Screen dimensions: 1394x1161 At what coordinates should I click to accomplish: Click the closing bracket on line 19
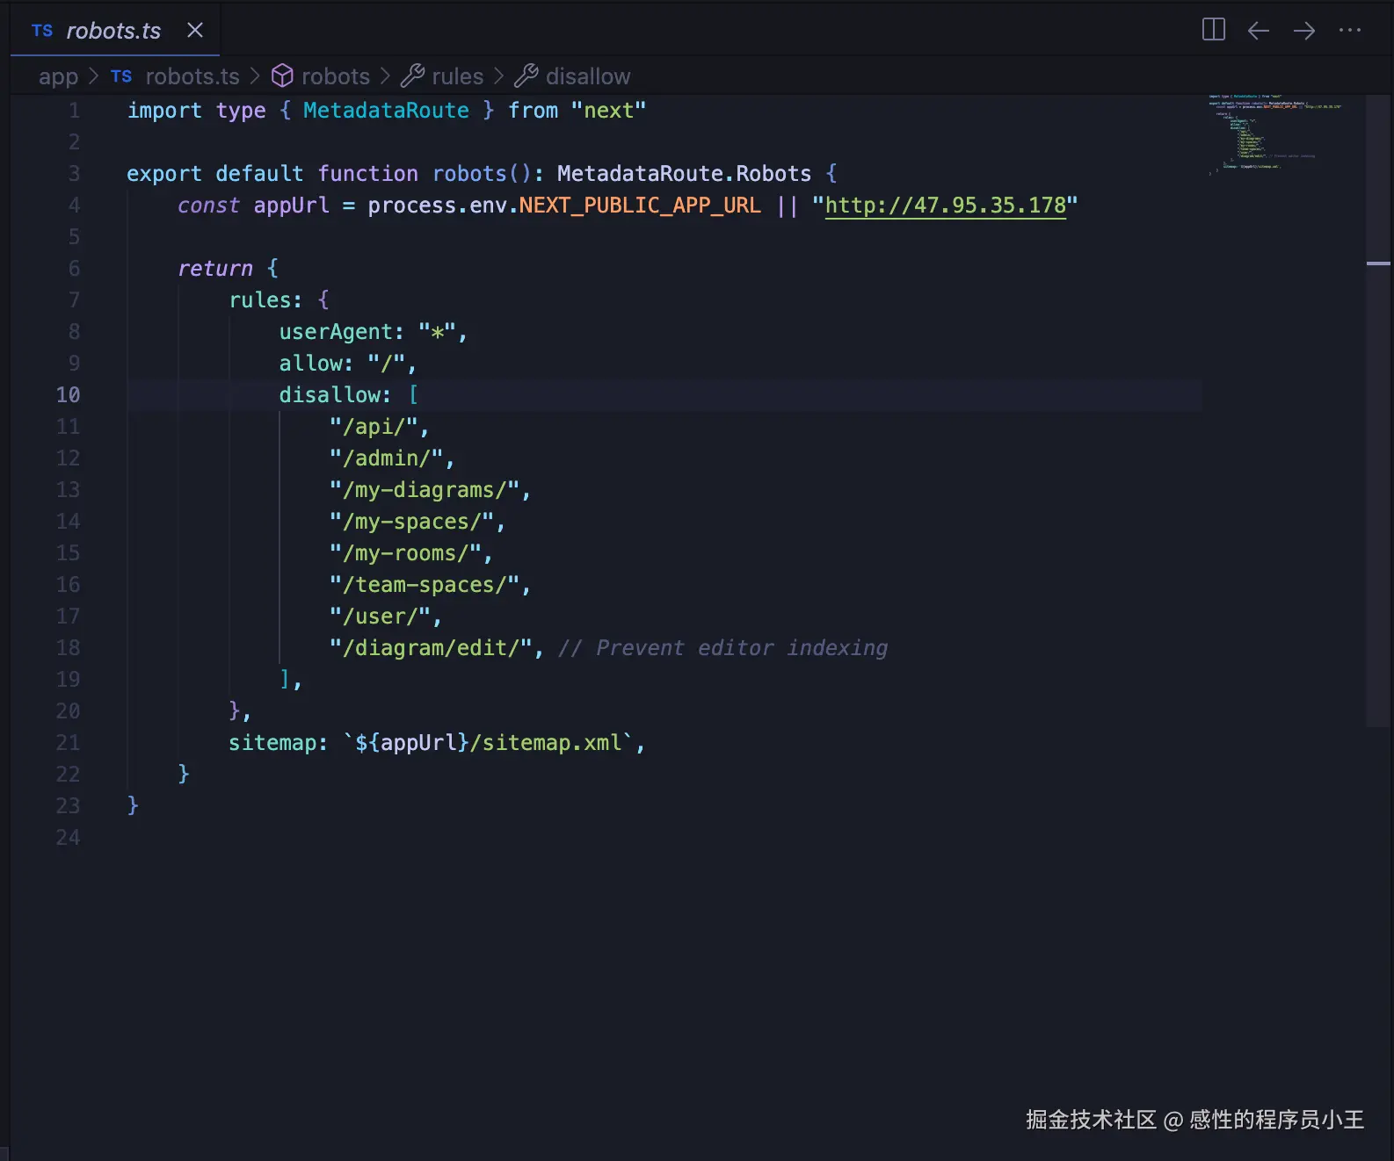285,680
